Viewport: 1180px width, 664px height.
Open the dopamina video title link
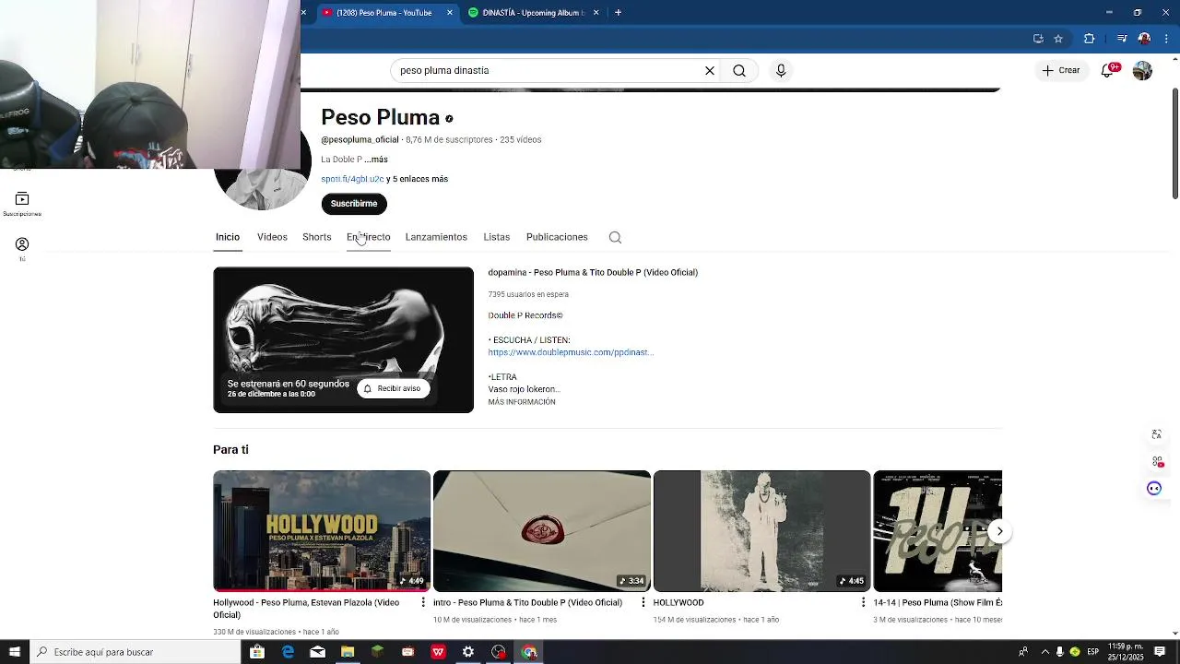(x=593, y=272)
